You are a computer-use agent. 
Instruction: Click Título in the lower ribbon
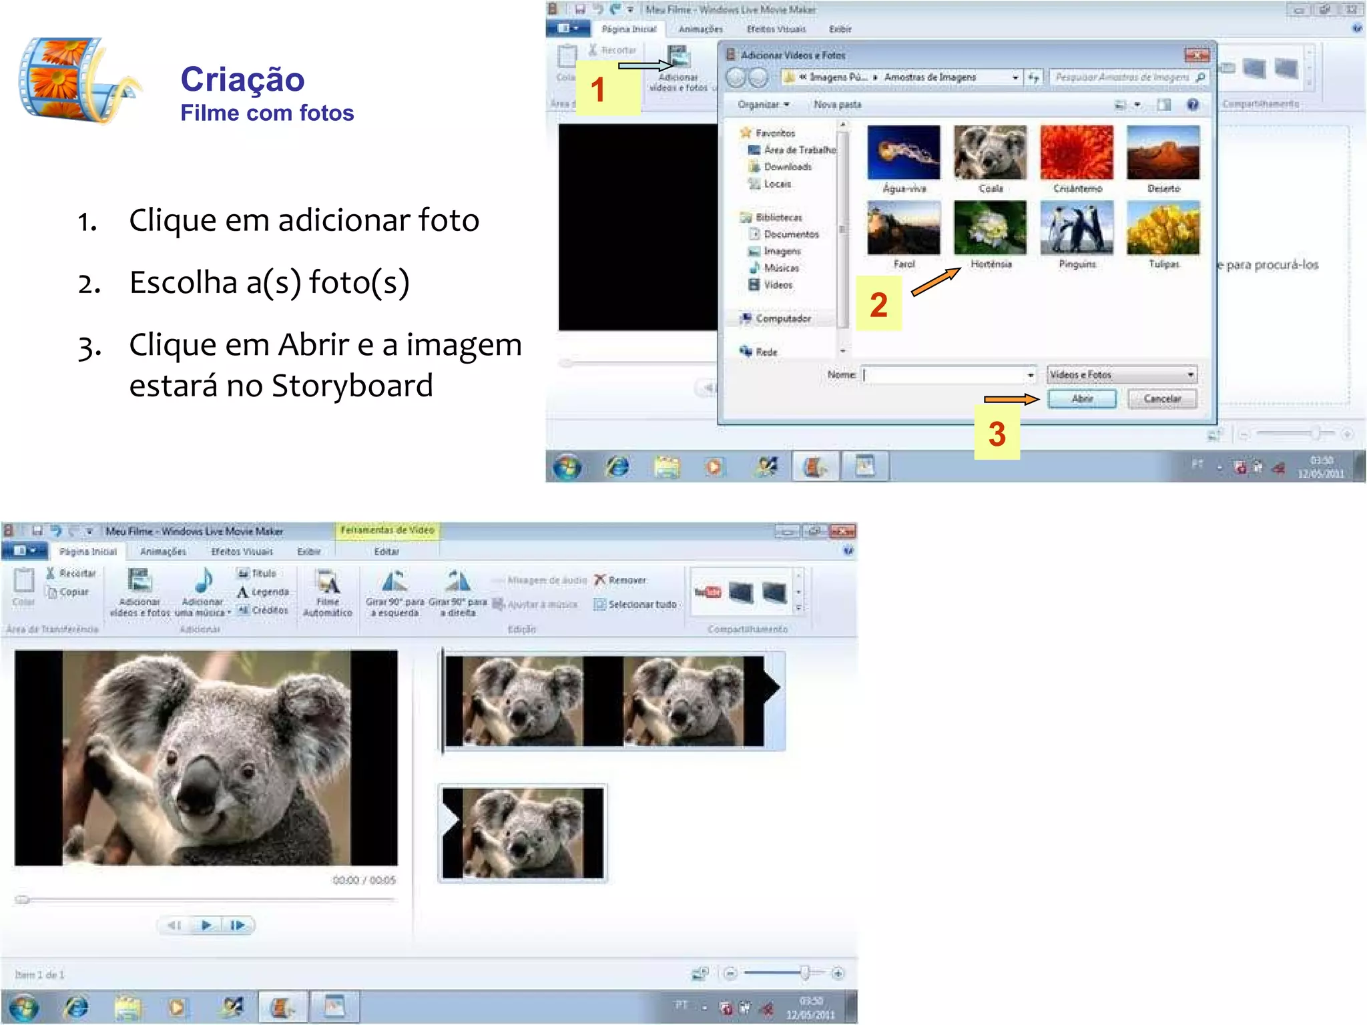(256, 573)
